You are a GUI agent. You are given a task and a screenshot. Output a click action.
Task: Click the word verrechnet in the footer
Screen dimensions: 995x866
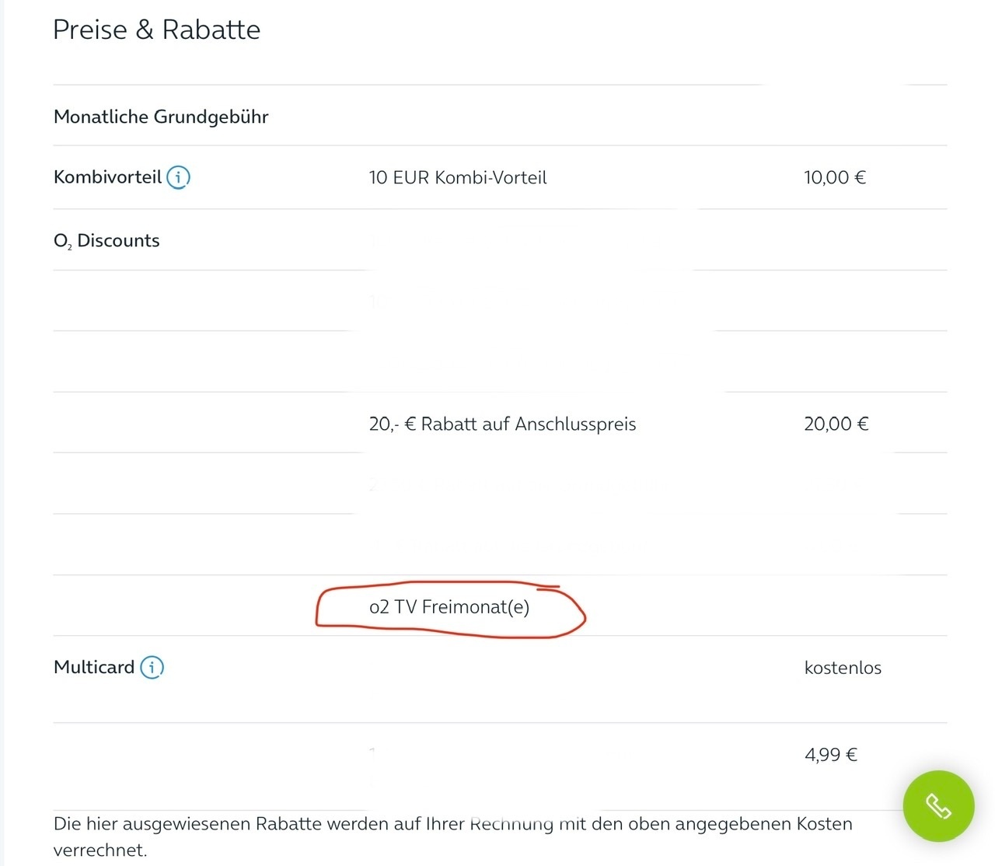(99, 850)
